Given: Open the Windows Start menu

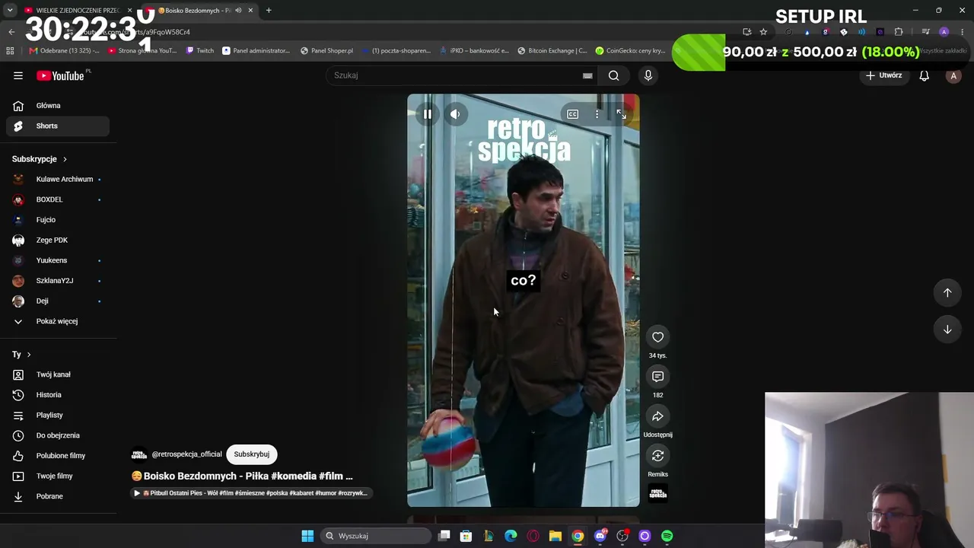Looking at the screenshot, I should [x=307, y=536].
